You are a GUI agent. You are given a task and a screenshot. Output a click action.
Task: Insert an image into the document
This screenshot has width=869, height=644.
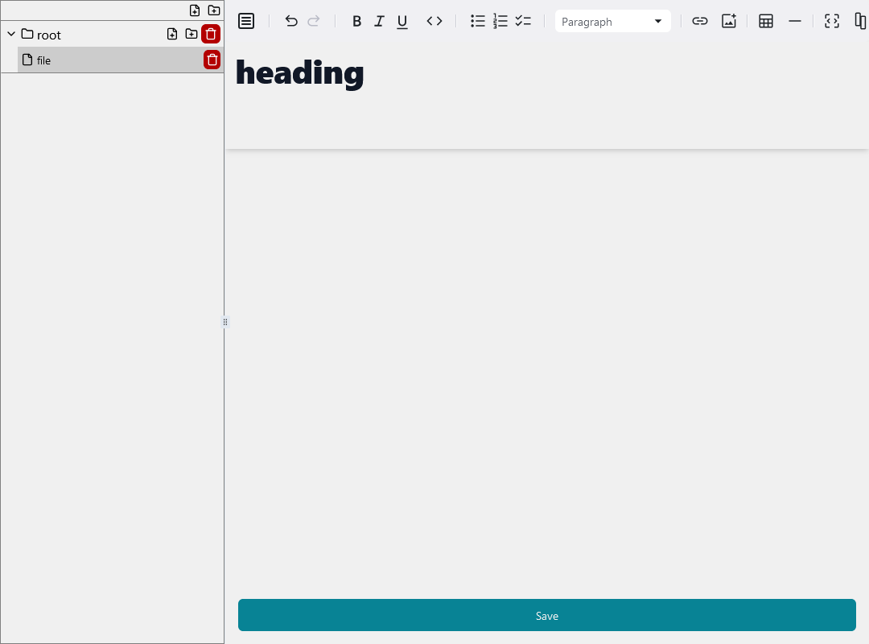[728, 21]
